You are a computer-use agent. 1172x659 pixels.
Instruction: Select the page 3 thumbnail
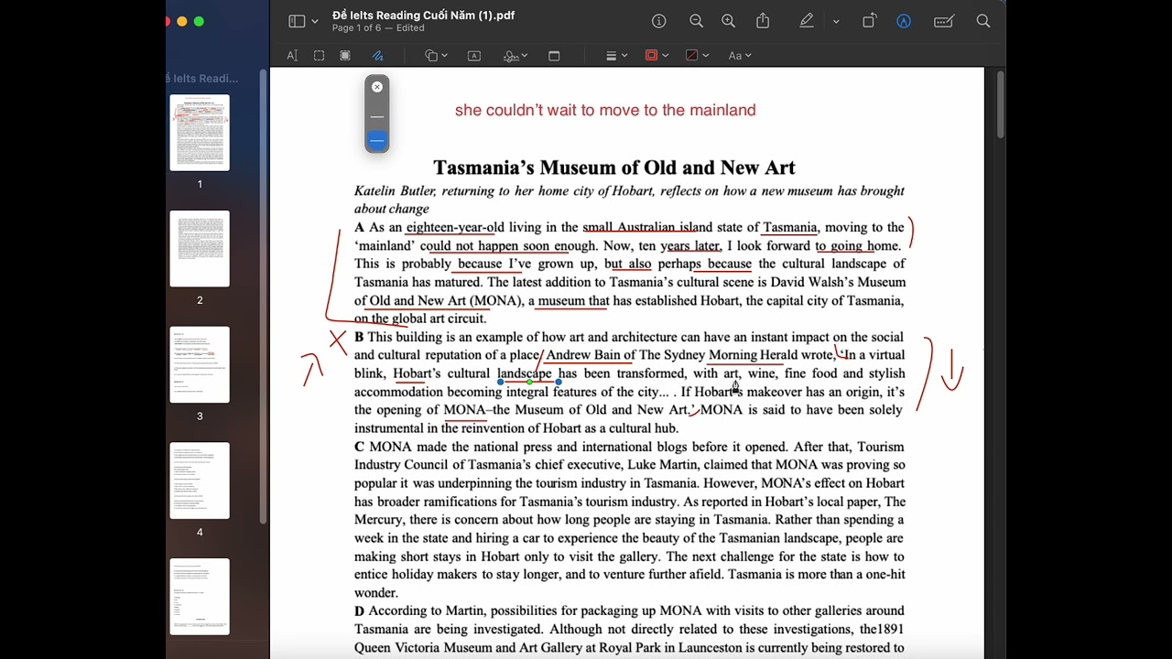[200, 364]
